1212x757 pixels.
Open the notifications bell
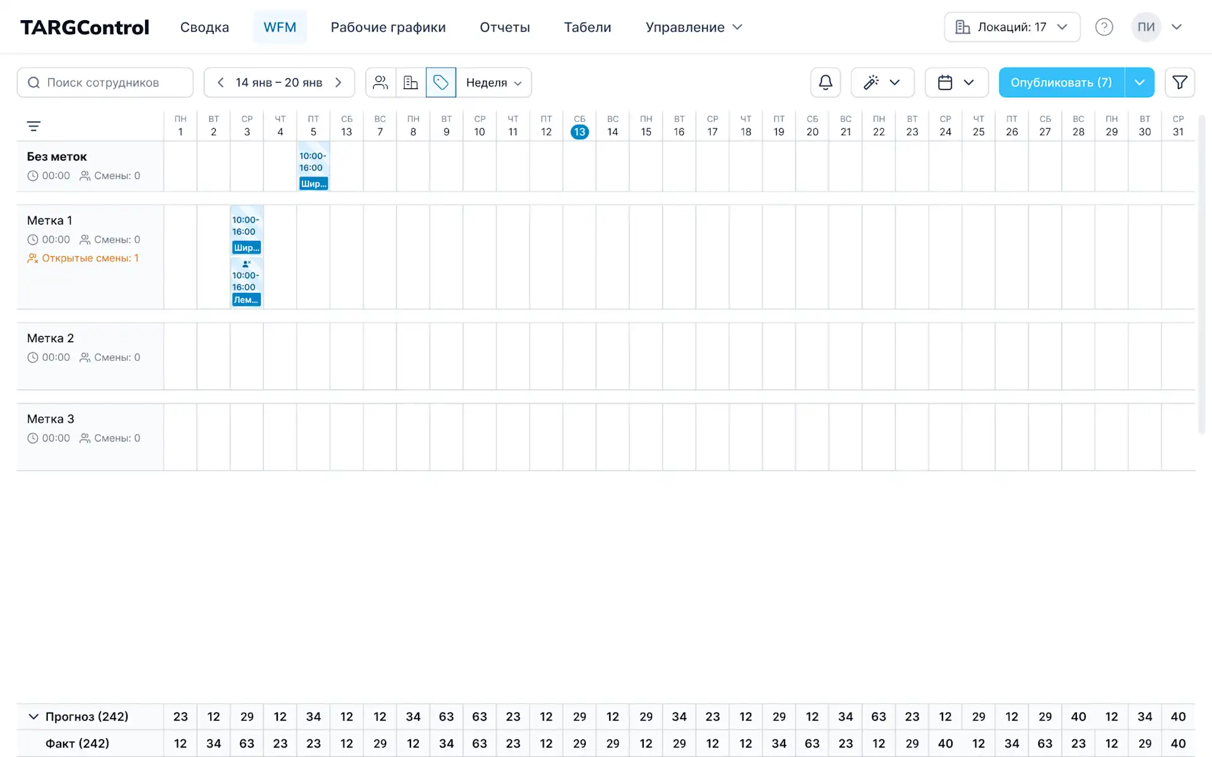pyautogui.click(x=825, y=83)
